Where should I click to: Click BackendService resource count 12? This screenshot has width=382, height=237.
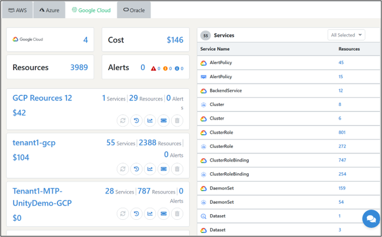pos(341,90)
